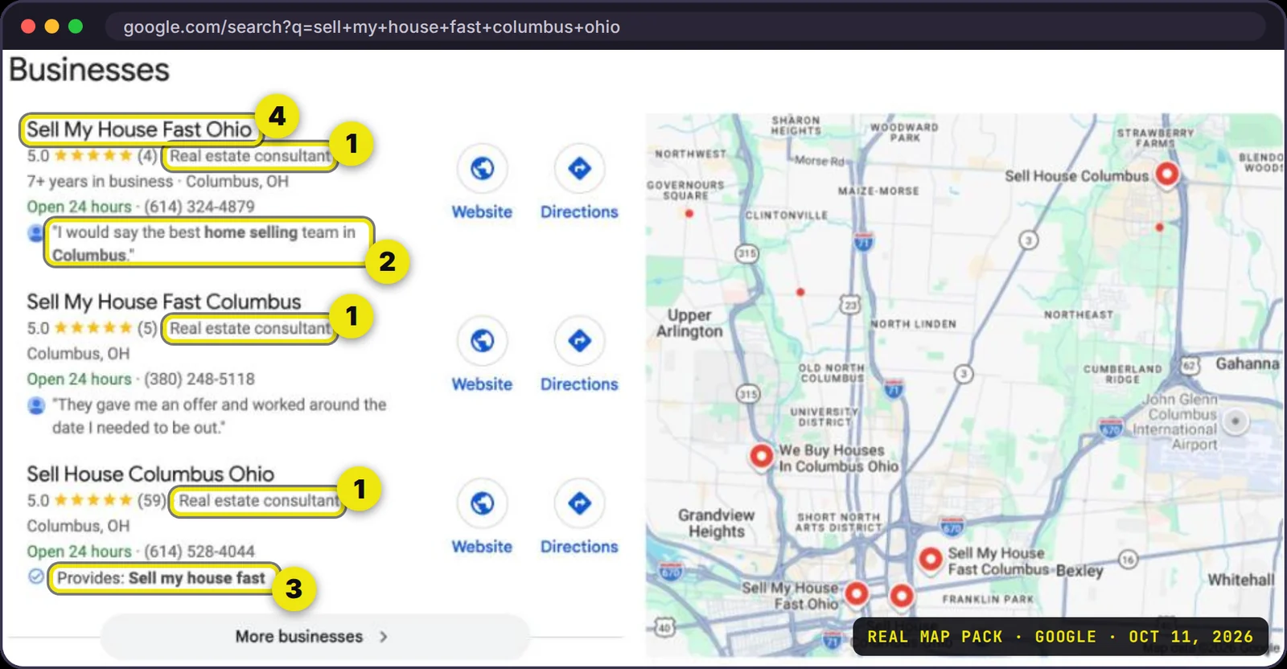Click the browser address bar URL
1287x669 pixels.
coord(372,27)
